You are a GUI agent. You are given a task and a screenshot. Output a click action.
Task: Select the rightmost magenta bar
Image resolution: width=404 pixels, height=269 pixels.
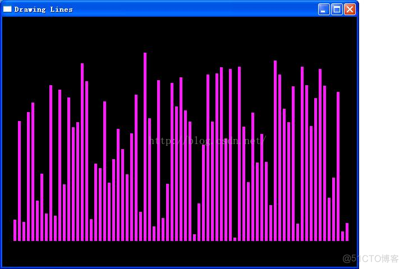tap(347, 232)
